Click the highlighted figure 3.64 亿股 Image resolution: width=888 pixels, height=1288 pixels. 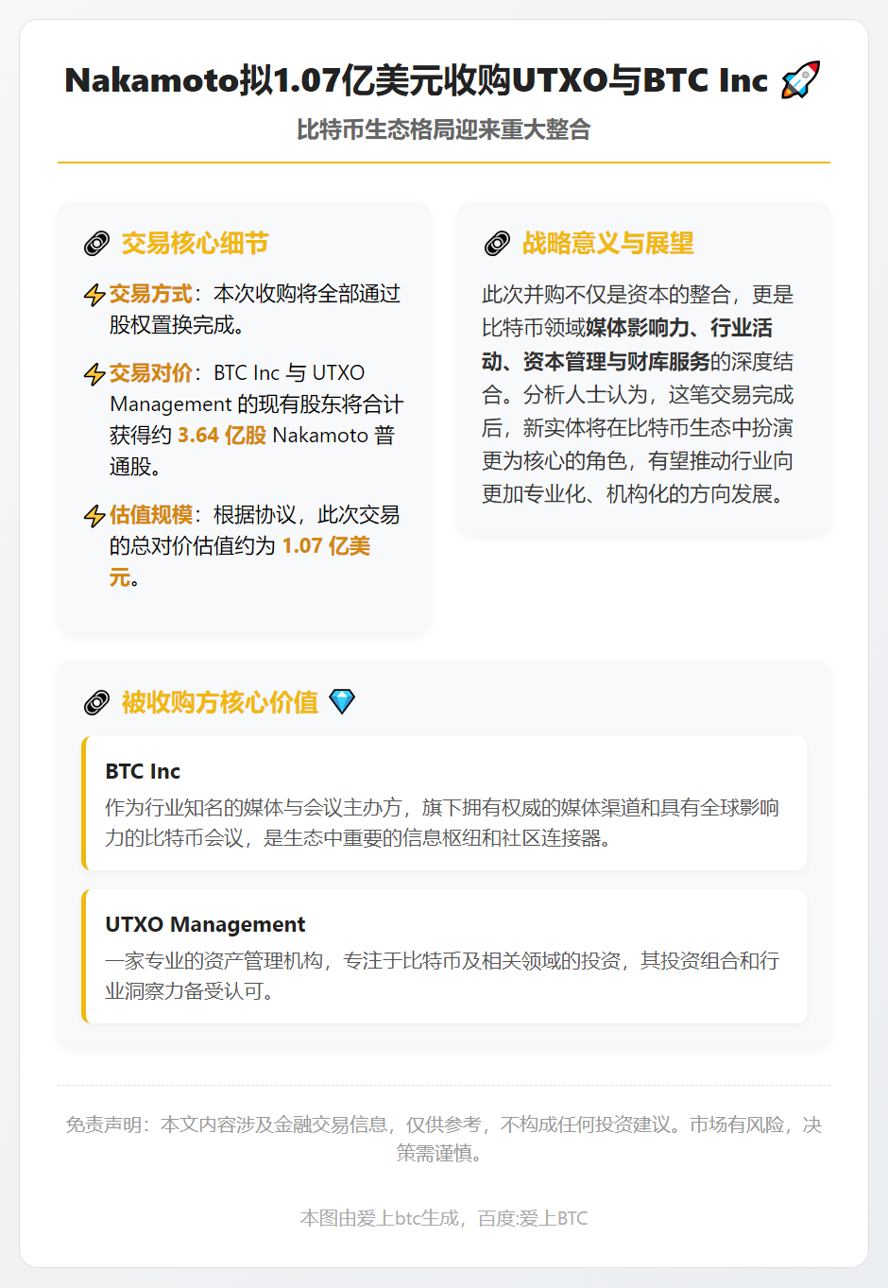pos(222,436)
